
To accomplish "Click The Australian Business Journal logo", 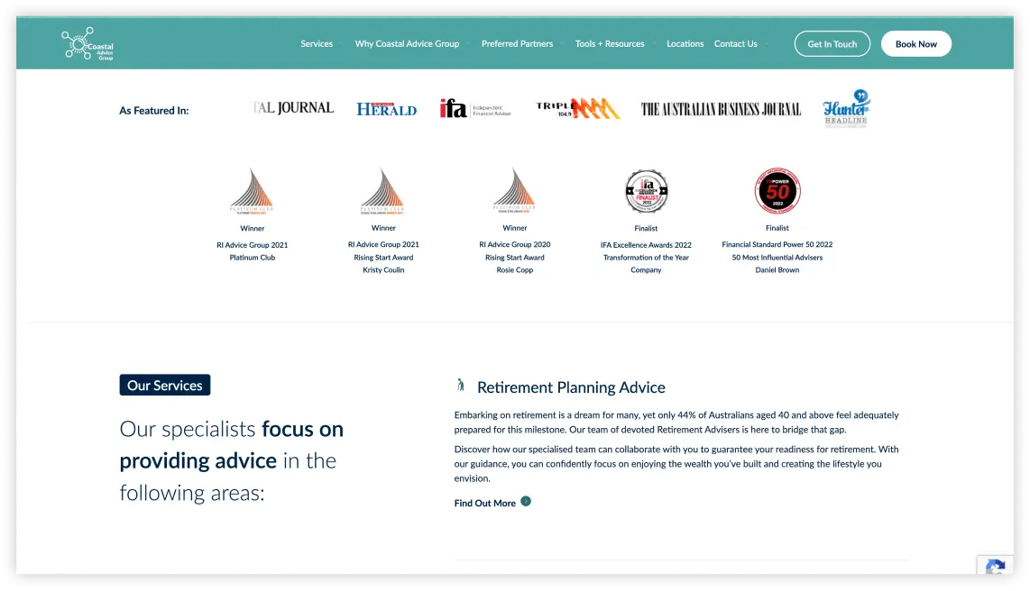I will click(x=721, y=109).
